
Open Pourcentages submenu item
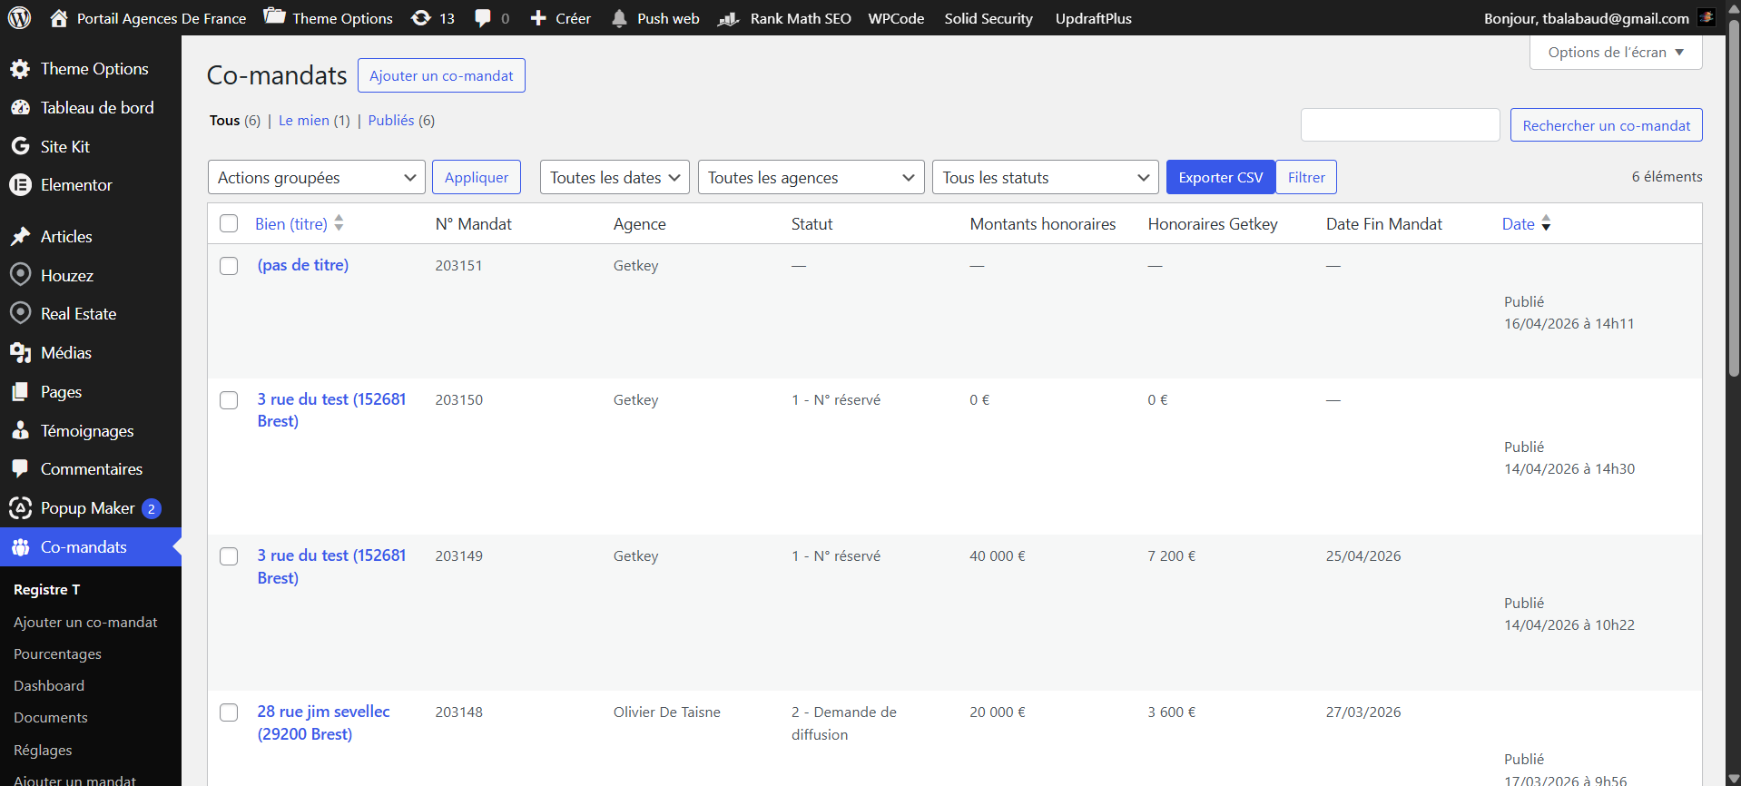[57, 653]
